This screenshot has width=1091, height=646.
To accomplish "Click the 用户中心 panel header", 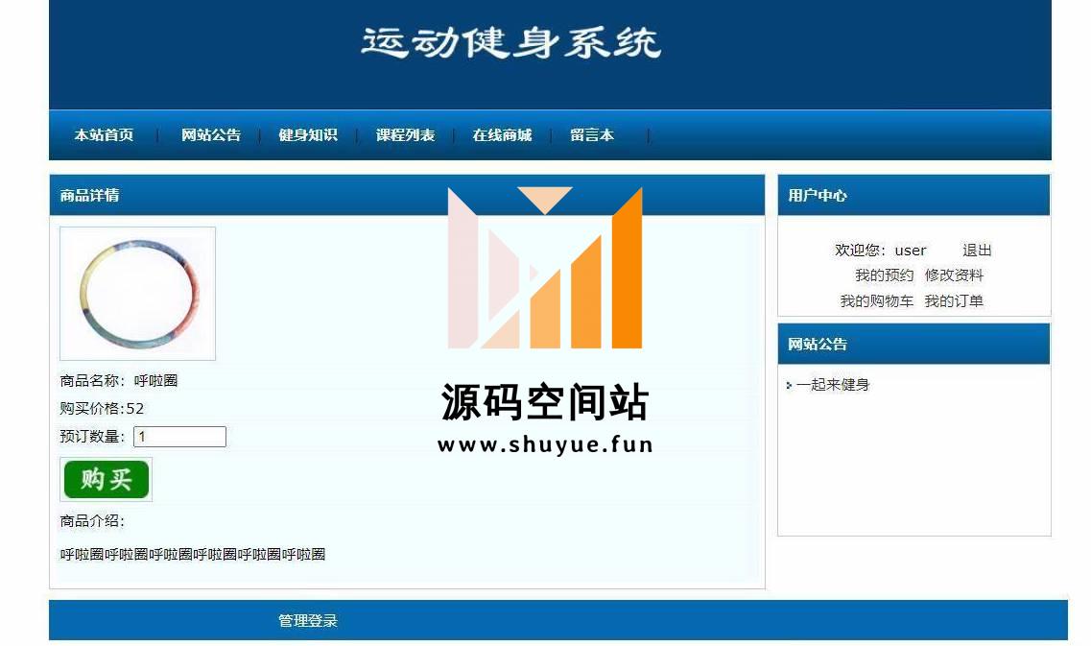I will [x=913, y=195].
